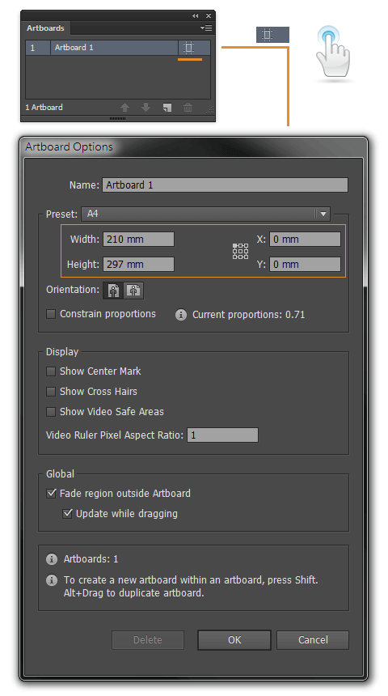
Task: Click the Move Down arrow in Artboards panel
Action: [145, 108]
